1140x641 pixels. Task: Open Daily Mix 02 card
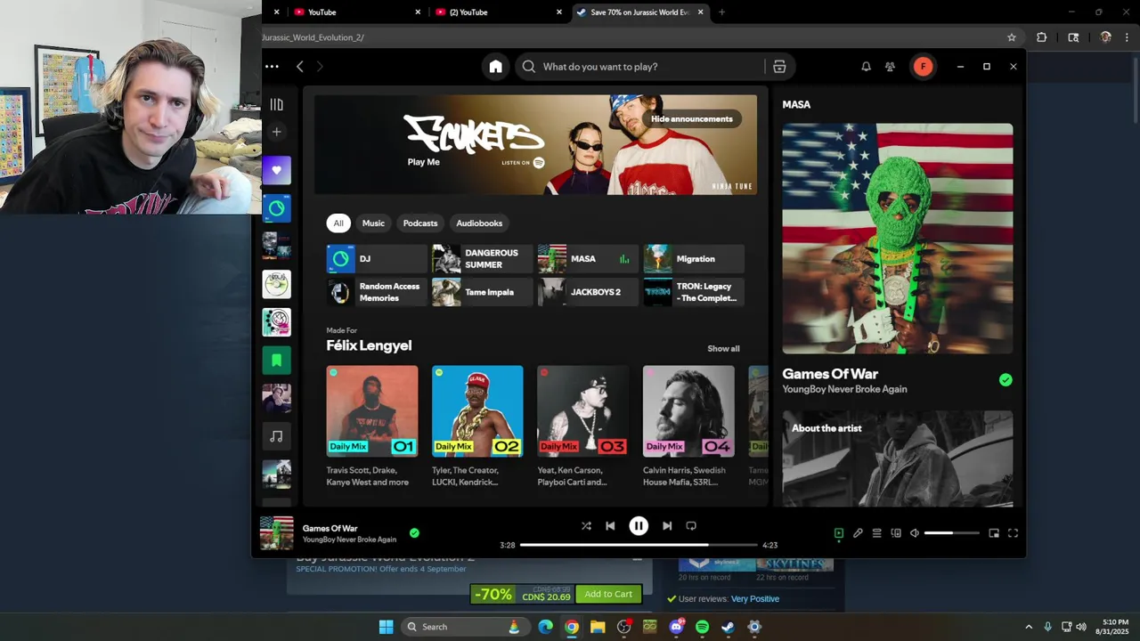coord(477,426)
